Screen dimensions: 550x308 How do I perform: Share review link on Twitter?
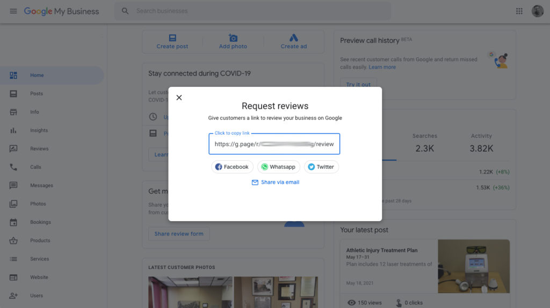tap(321, 167)
